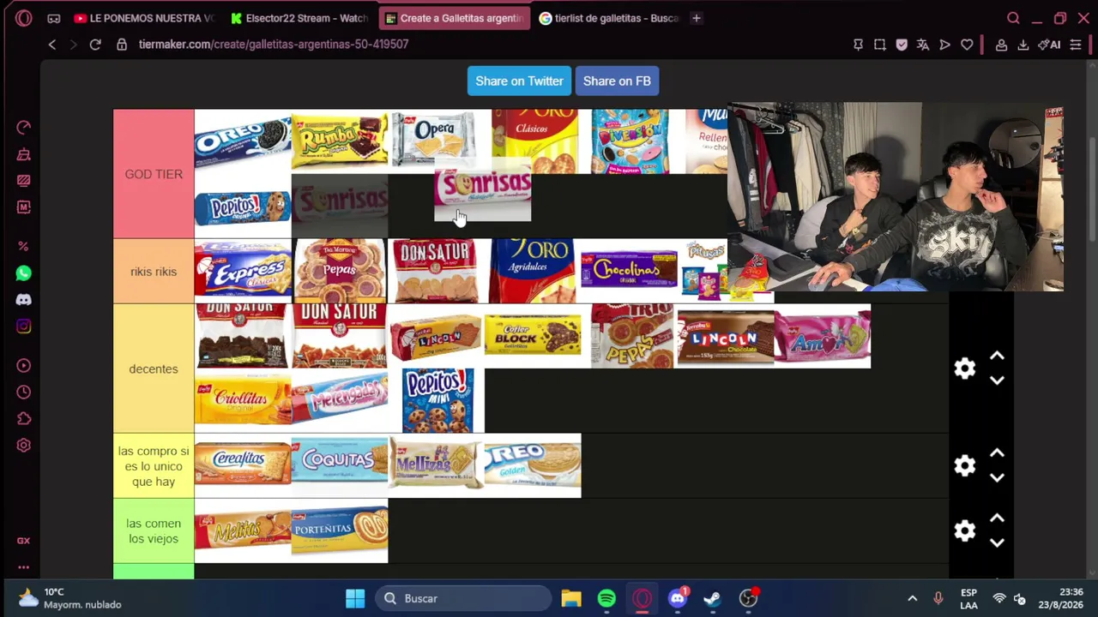Screen dimensions: 1098x617
Task: Select the Porteñitas cookie image
Action: tap(340, 530)
